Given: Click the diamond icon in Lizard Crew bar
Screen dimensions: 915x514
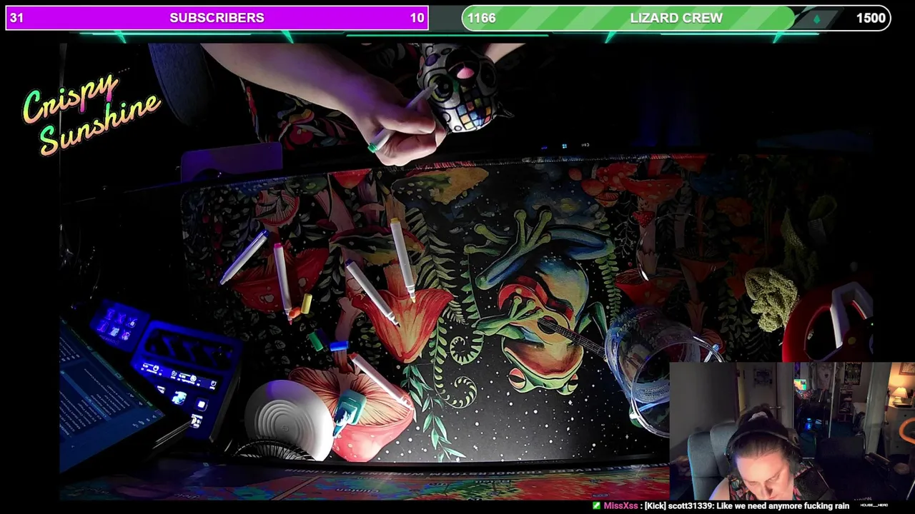Looking at the screenshot, I should coord(817,19).
